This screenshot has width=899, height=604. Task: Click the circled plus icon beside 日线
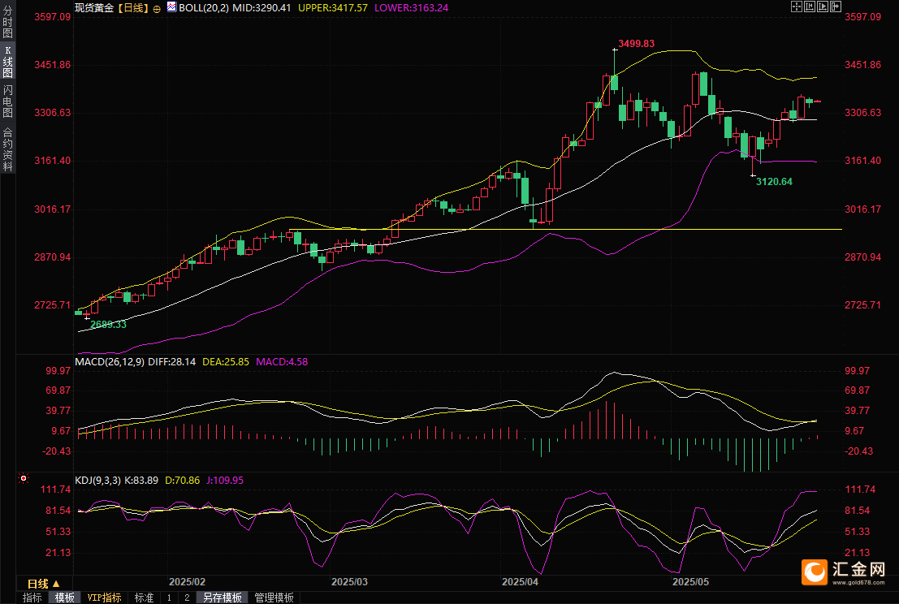[x=158, y=7]
